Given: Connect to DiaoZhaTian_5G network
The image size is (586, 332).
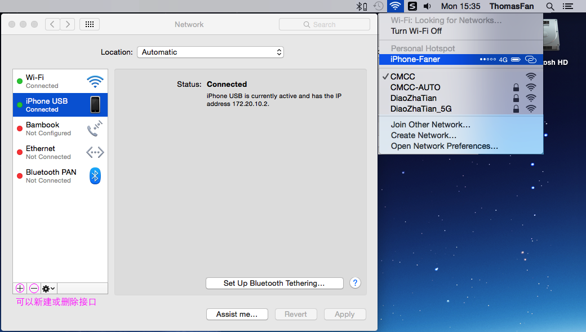Looking at the screenshot, I should (461, 109).
